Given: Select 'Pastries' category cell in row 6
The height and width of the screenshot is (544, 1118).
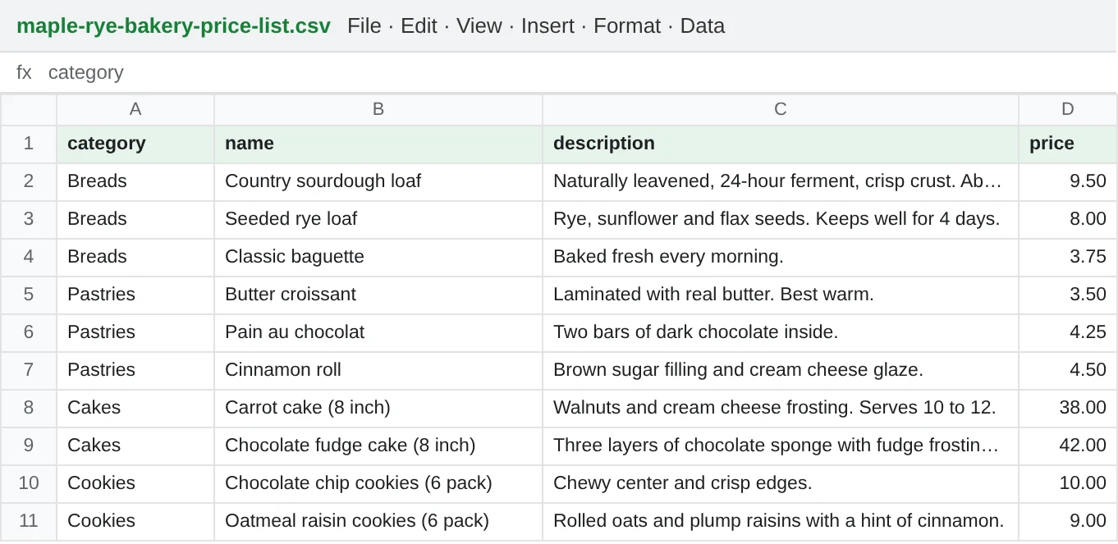Looking at the screenshot, I should (x=135, y=332).
